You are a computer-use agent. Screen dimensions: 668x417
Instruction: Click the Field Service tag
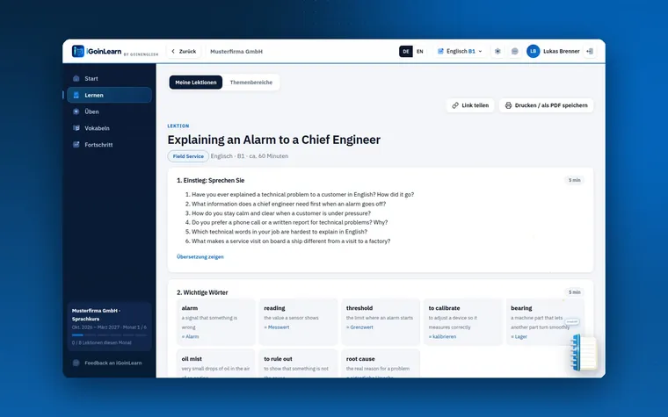[188, 156]
